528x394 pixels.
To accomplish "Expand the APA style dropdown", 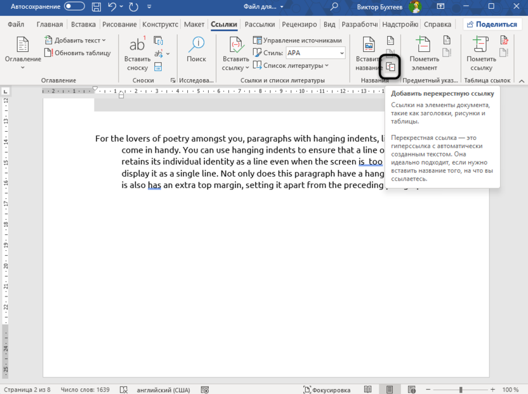I will tap(340, 53).
